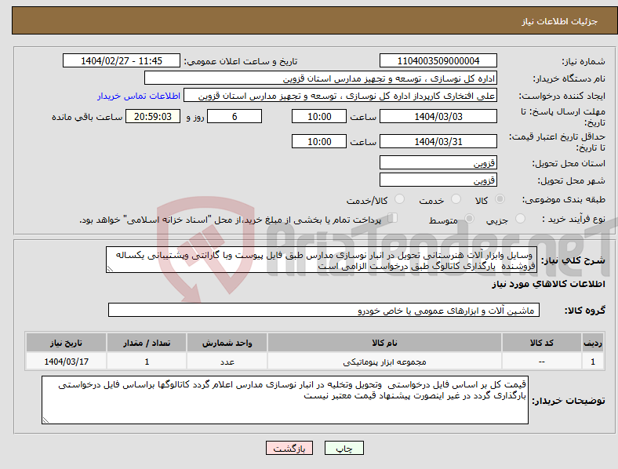Click the تاریخ نیاز column header
Screen dimensions: 618x469
pos(66,343)
